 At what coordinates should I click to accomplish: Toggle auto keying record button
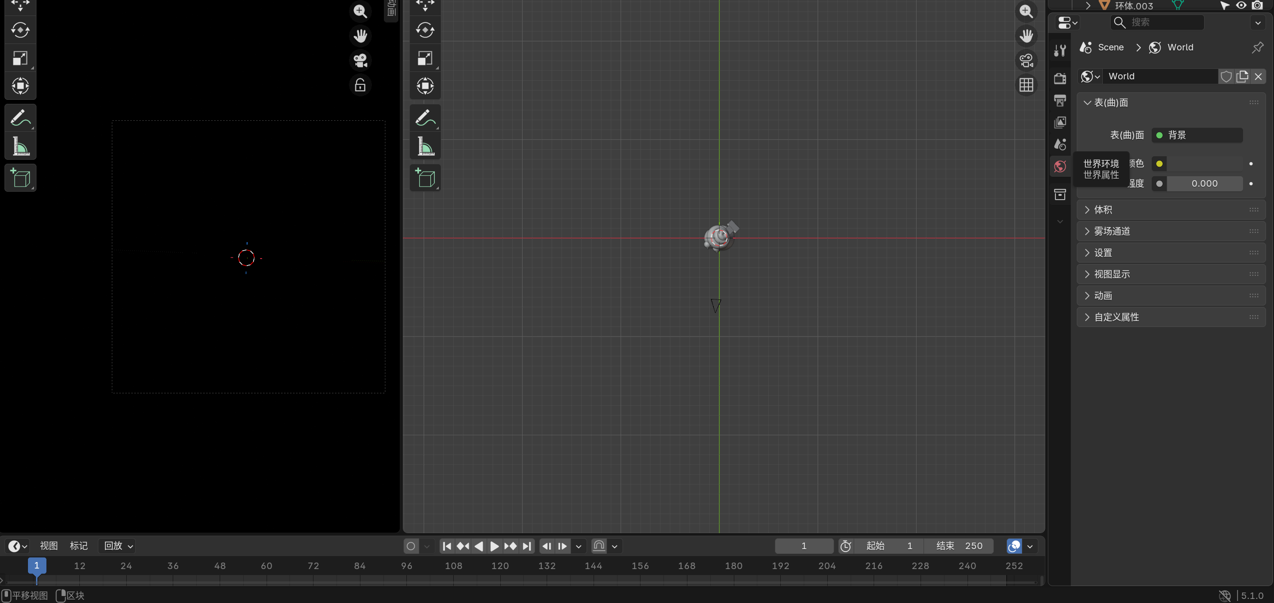pyautogui.click(x=410, y=546)
